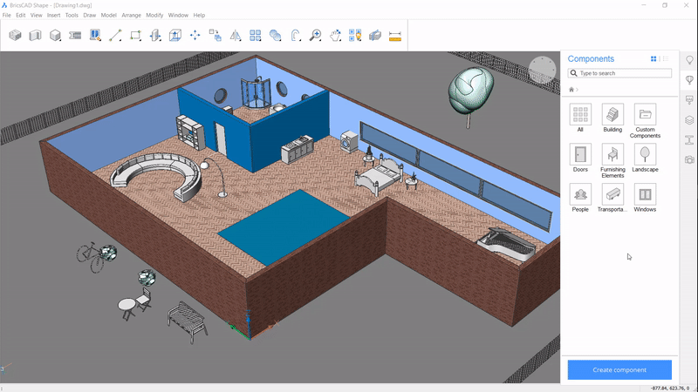
Task: Click the selection tips lightbulb toolbar icon
Action: pos(355,35)
